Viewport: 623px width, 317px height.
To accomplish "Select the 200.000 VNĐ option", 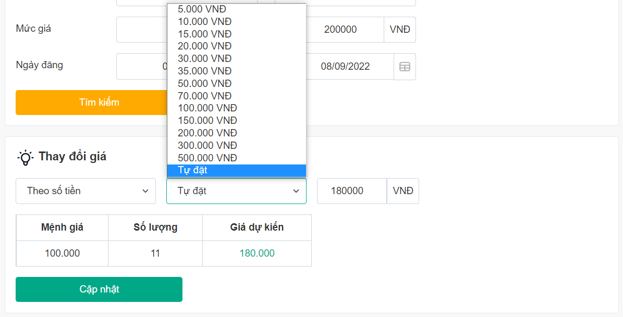I will click(207, 133).
